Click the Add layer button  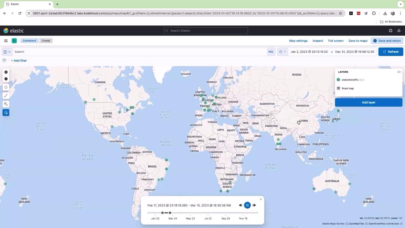(369, 102)
